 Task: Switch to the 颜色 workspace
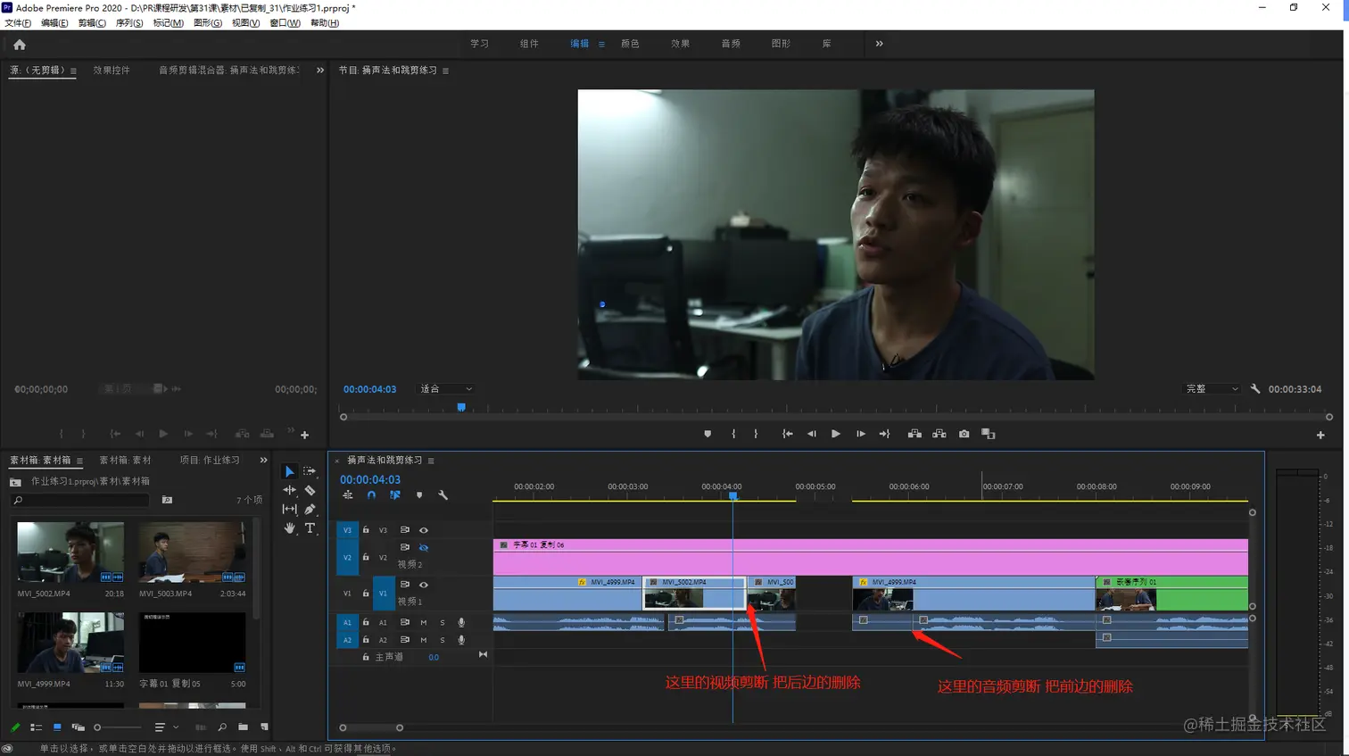point(630,44)
